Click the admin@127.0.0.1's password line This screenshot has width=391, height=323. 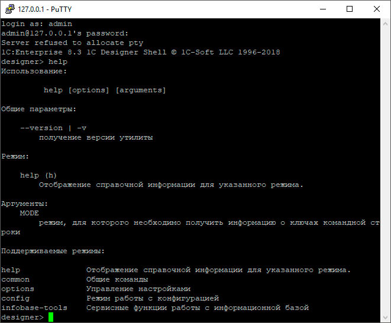point(65,33)
